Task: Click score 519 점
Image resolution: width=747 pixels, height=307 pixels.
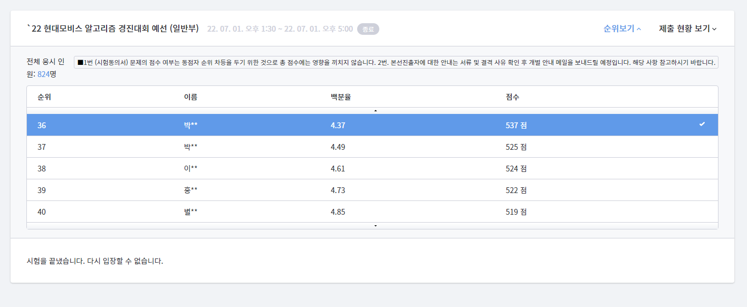Action: pyautogui.click(x=516, y=212)
